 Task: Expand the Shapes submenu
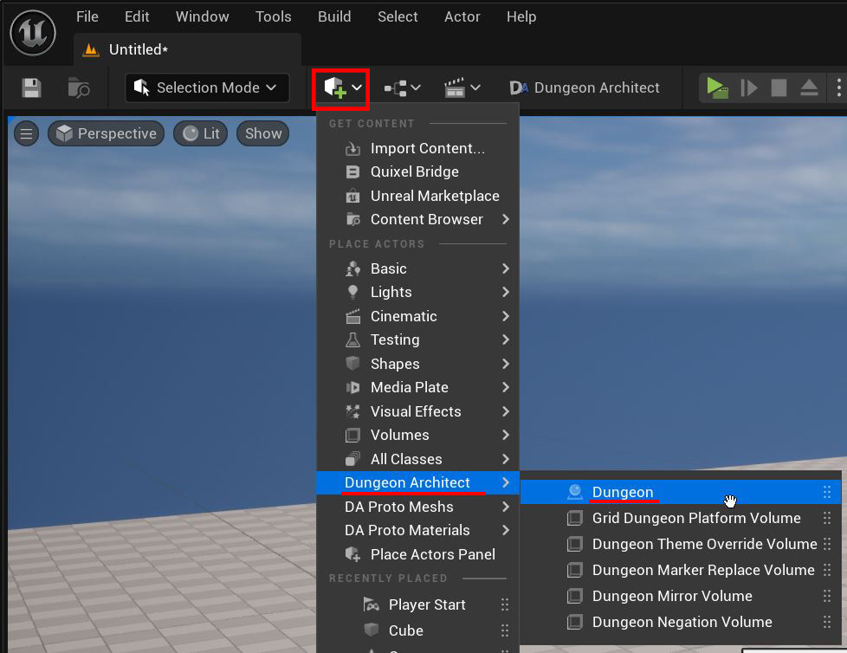pos(417,364)
